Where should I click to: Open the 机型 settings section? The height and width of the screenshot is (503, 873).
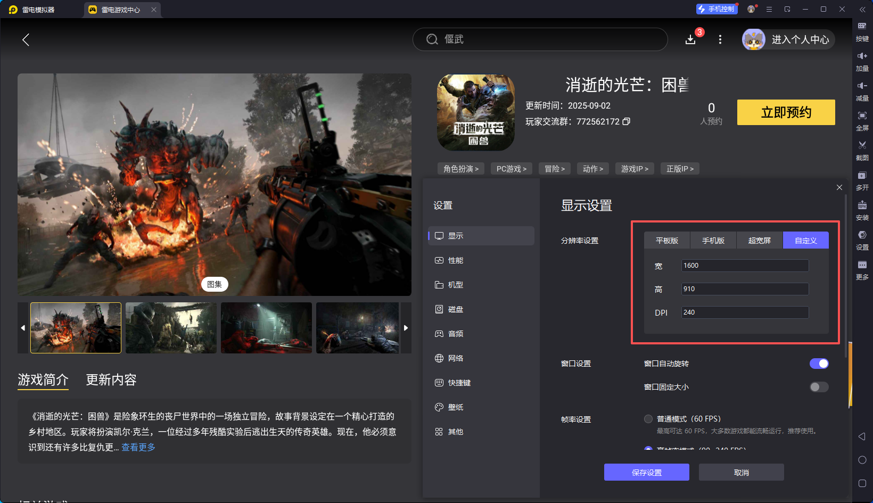(481, 285)
